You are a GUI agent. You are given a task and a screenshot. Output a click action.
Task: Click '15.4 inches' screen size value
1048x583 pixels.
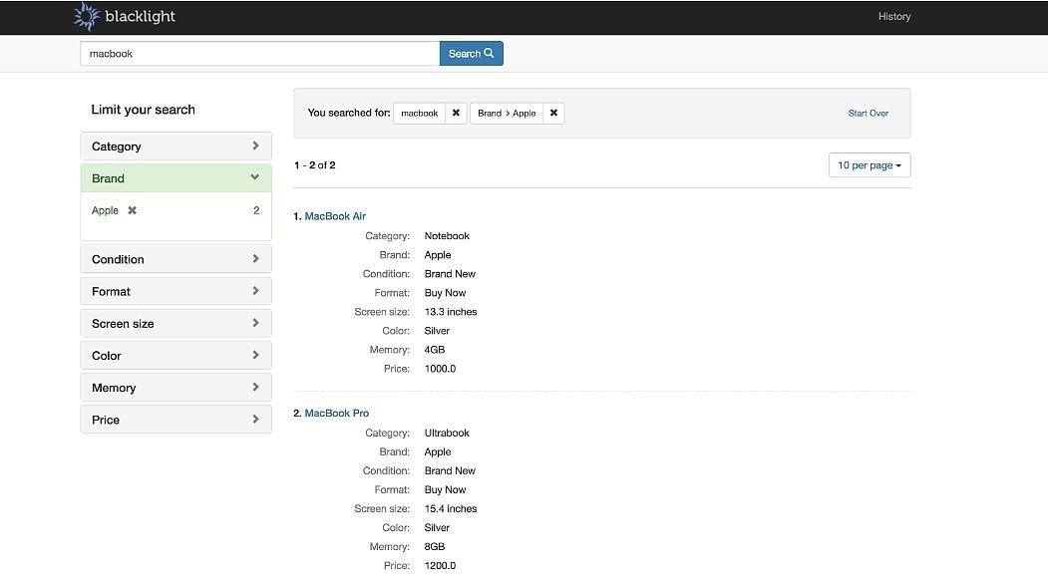(451, 509)
